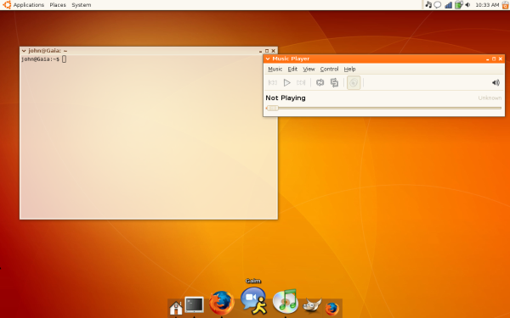Click Play in the Music Player
Screen dimensions: 510x318
286,83
